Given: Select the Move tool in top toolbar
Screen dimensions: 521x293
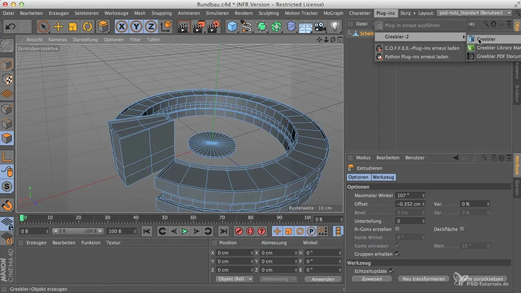Looking at the screenshot, I should tap(58, 27).
